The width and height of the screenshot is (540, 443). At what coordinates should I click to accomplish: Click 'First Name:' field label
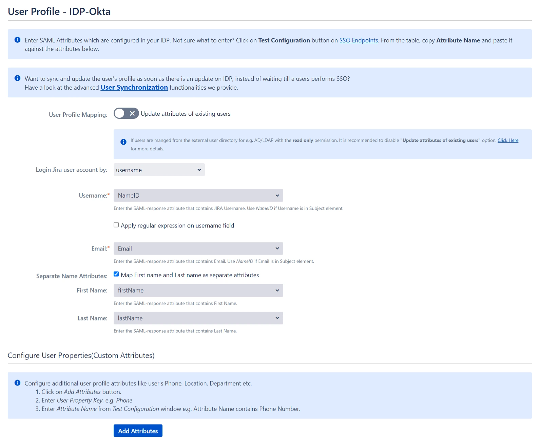92,290
